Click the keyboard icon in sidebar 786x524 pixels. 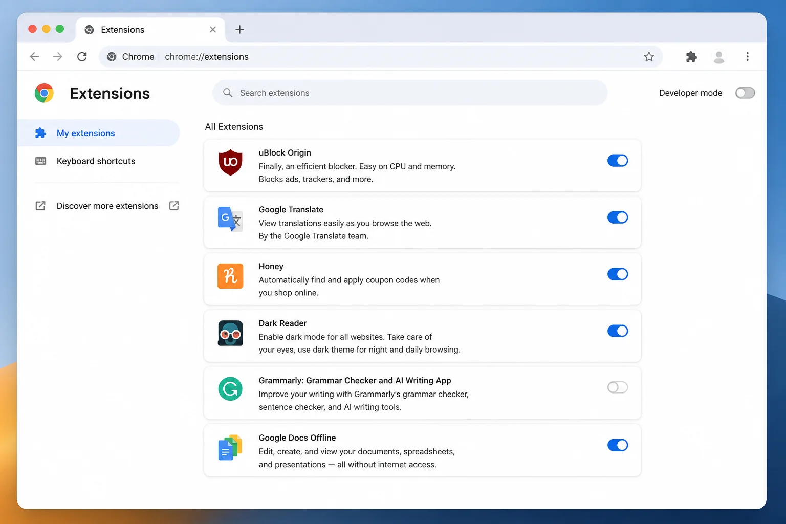[40, 161]
